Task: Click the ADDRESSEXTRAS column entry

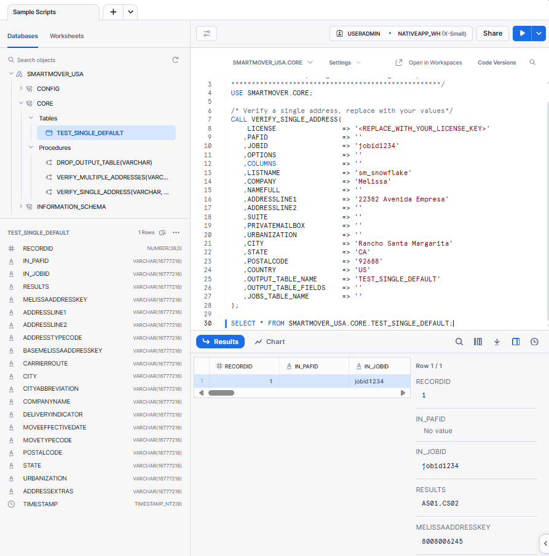Action: (95, 491)
